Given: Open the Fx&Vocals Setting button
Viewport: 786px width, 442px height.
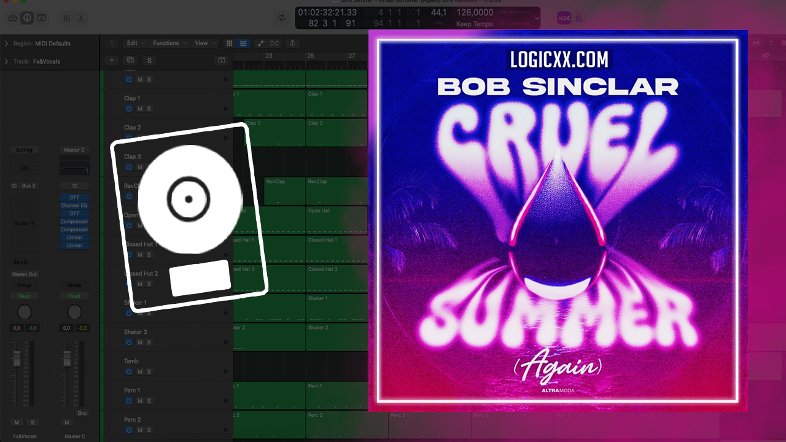Looking at the screenshot, I should (24, 150).
